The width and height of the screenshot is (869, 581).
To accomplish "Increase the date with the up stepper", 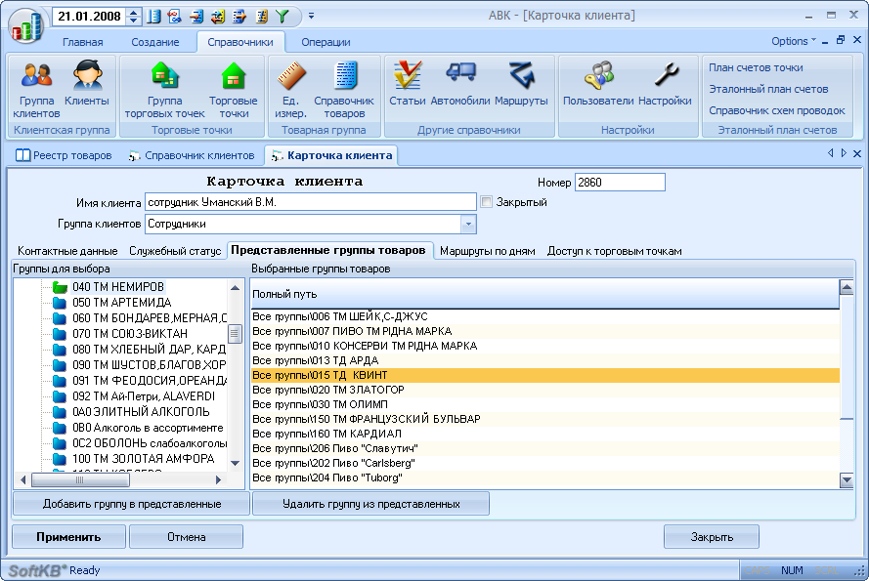I will click(x=134, y=12).
